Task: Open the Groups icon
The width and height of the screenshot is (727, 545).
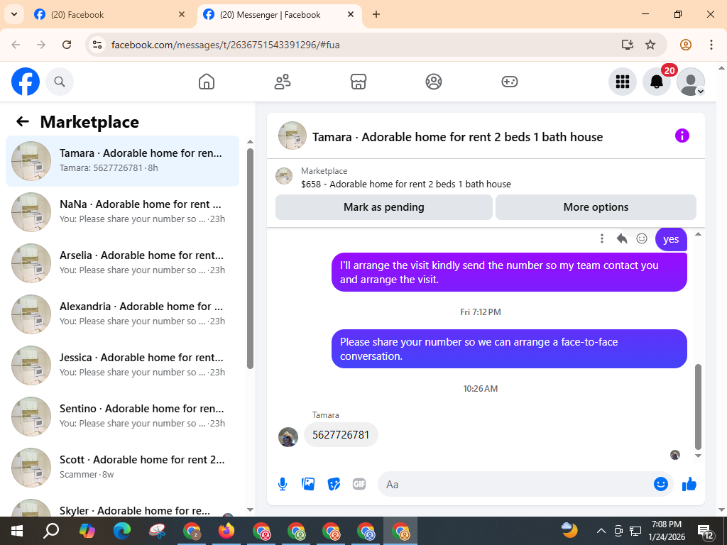Action: tap(434, 82)
